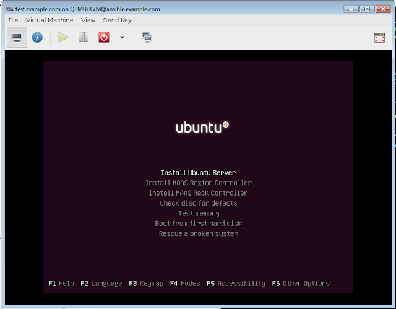Click F1 Help at the bottom
The image size is (396, 309).
(61, 284)
